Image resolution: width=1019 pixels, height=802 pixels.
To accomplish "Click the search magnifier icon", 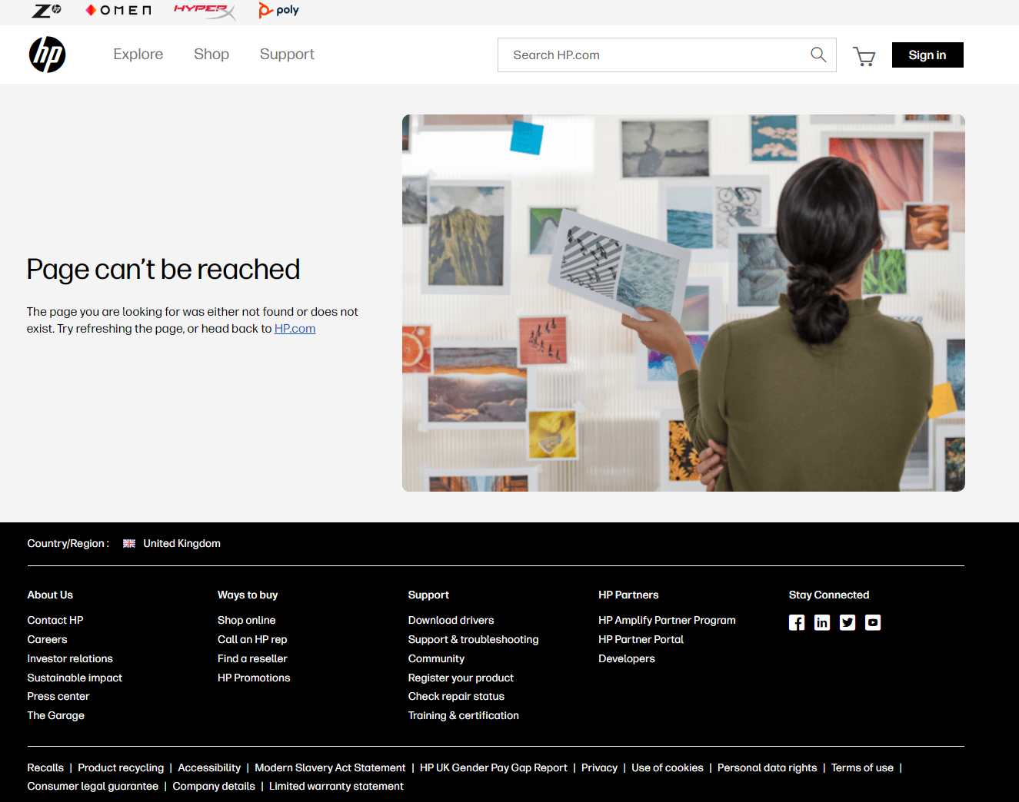I will [818, 55].
